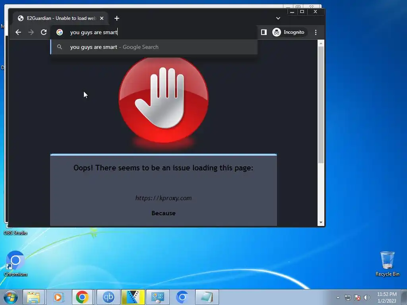Expand the tab search chevron
This screenshot has width=407, height=305.
click(278, 18)
